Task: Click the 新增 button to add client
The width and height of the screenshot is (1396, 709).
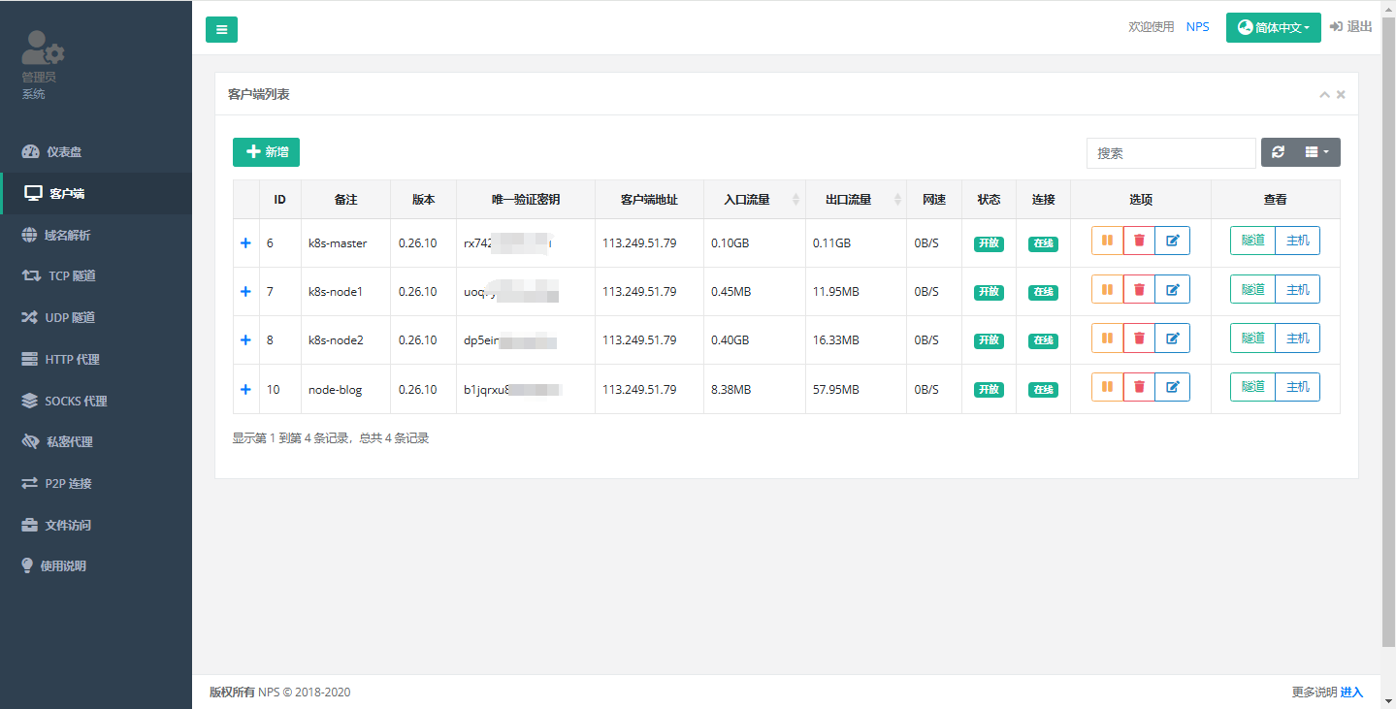Action: (266, 152)
